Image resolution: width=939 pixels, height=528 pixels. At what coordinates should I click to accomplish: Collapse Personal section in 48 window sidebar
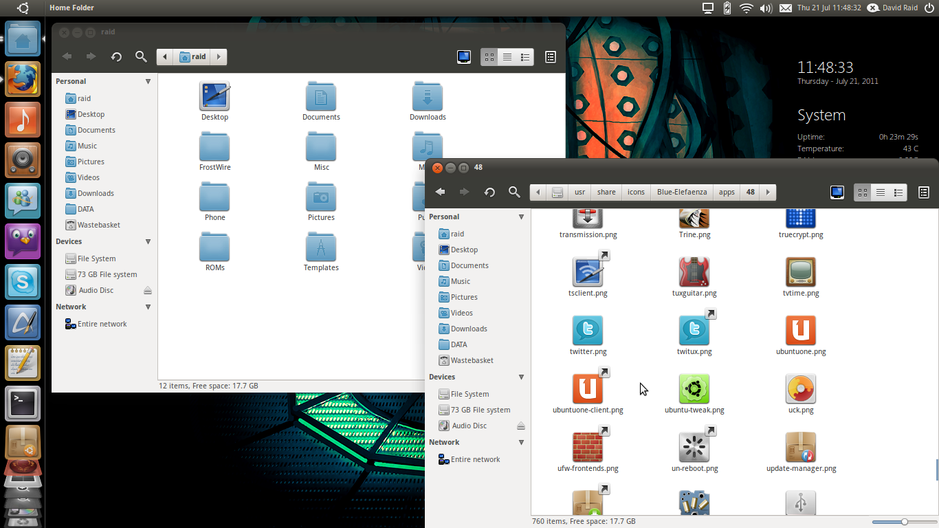click(521, 217)
